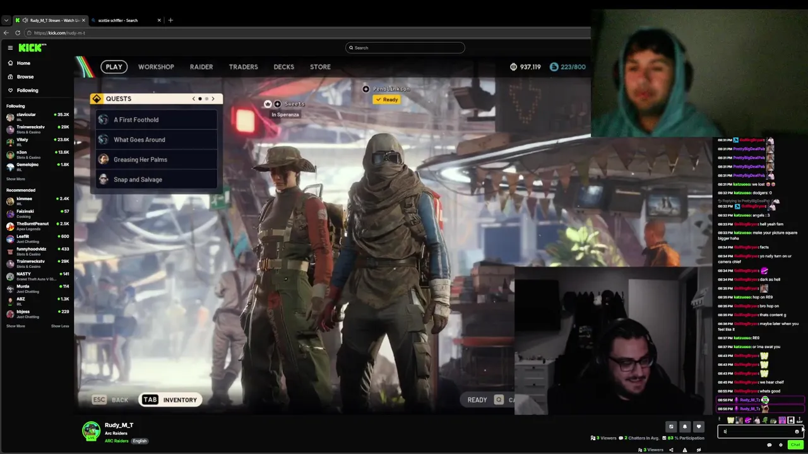Open chat settings gear icon
The height and width of the screenshot is (454, 808).
point(781,445)
